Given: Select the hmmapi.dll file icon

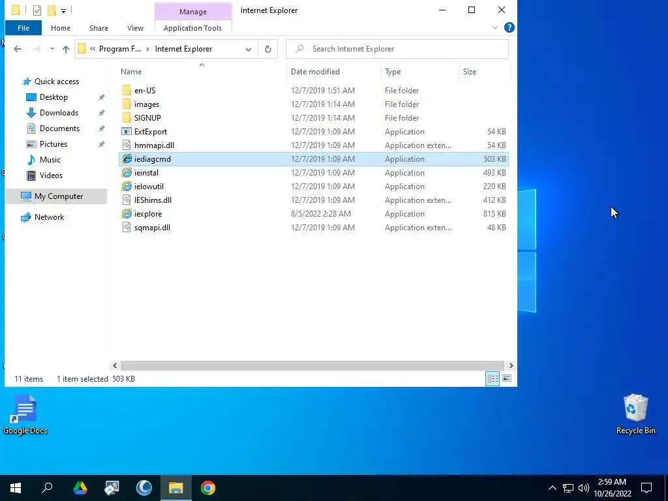Looking at the screenshot, I should click(127, 145).
